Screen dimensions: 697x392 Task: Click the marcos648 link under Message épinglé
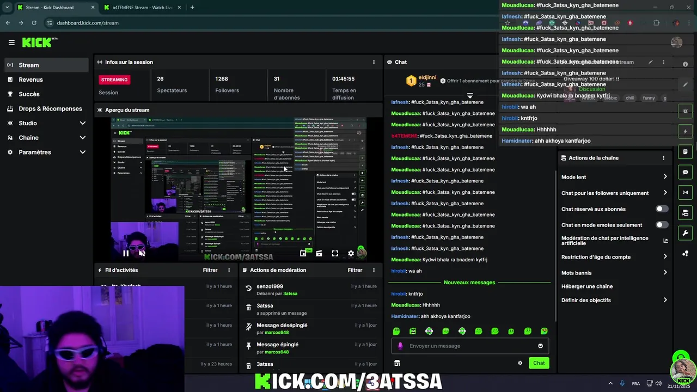277,352
